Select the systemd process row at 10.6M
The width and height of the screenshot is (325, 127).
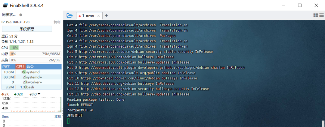coord(32,72)
